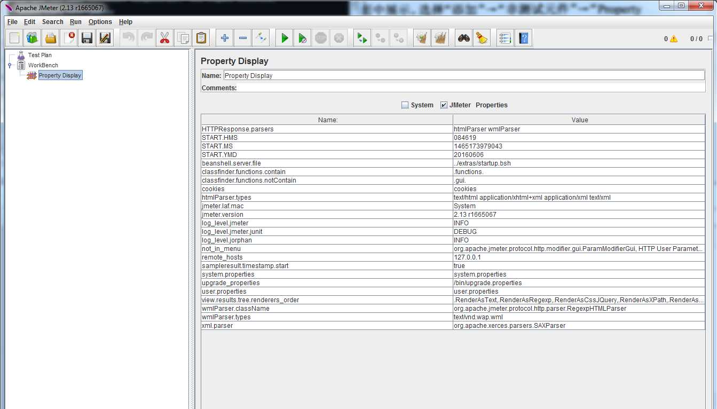Screen dimensions: 717x409
Task: Click the Clear broom icon
Action: [422, 38]
